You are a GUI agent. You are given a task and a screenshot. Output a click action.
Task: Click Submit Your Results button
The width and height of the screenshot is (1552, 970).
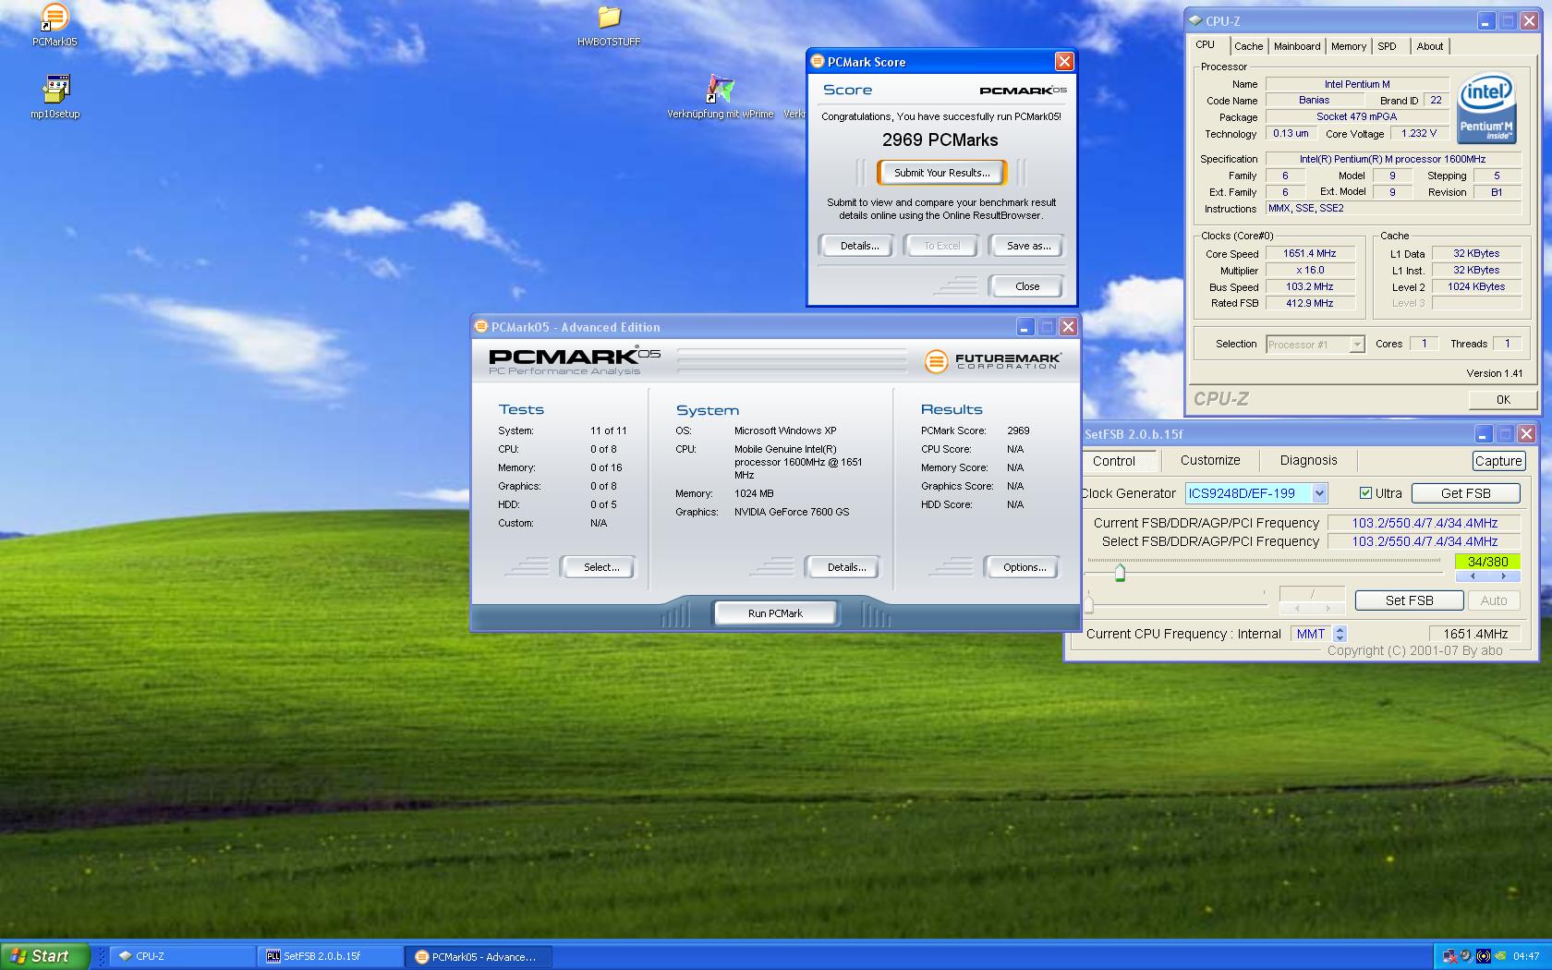click(941, 173)
